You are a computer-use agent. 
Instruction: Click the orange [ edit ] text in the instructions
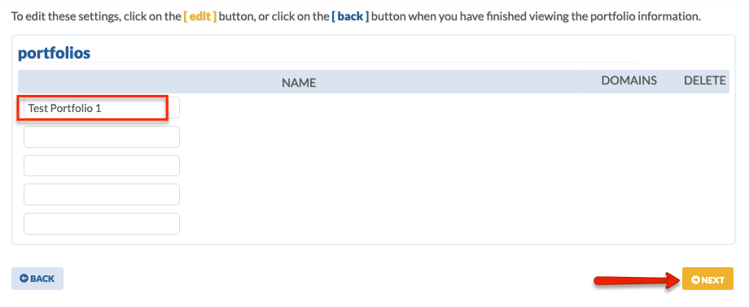click(200, 17)
